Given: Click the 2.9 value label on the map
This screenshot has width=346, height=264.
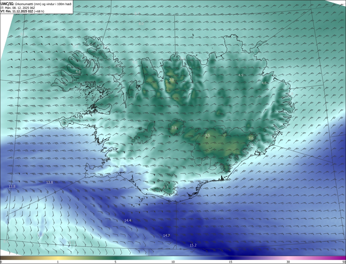Looking at the screenshot, I should pyautogui.click(x=171, y=80).
